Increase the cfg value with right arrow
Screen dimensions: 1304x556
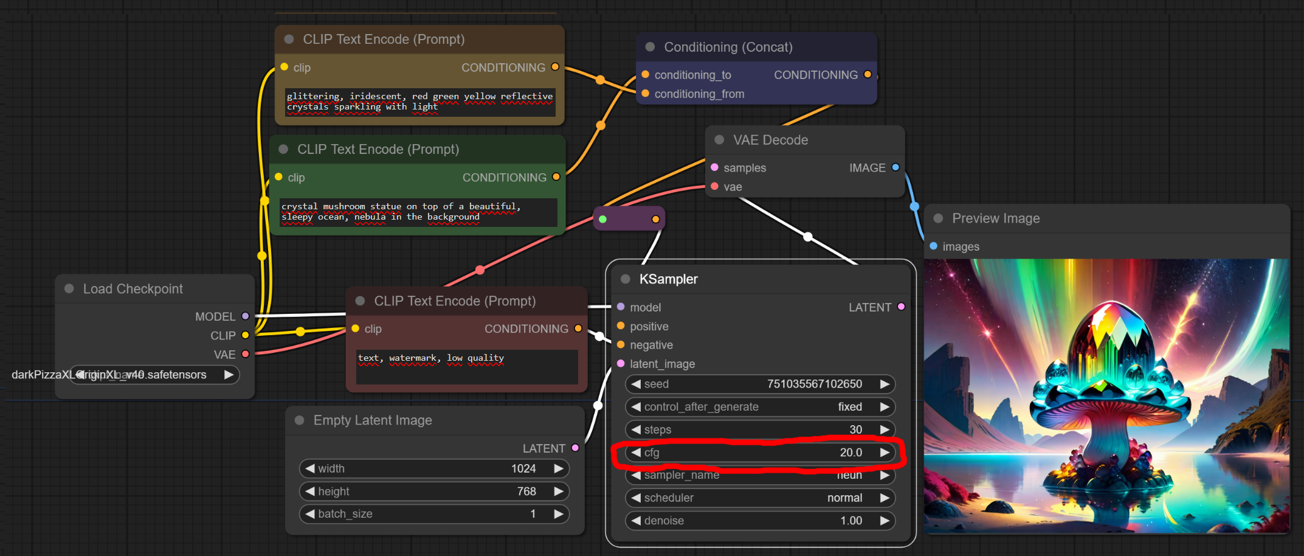(x=885, y=453)
